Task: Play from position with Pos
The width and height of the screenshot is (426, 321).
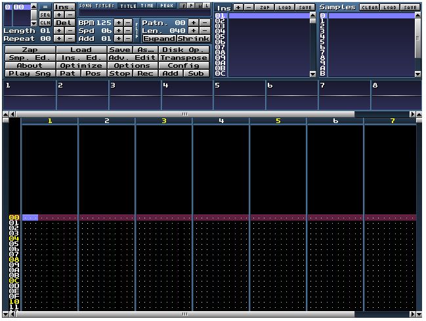Action: pyautogui.click(x=93, y=73)
